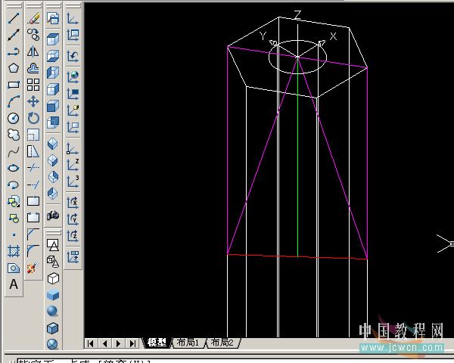Viewport: 454px width, 363px height.
Task: Switch to Back view
Action: click(53, 123)
